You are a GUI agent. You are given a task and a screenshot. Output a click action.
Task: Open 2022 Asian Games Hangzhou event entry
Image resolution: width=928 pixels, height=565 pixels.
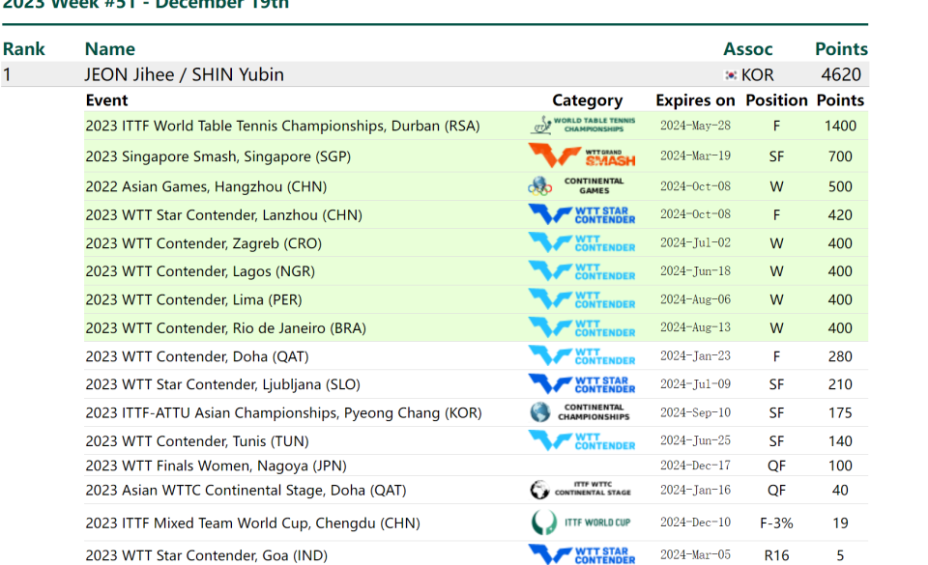point(206,186)
